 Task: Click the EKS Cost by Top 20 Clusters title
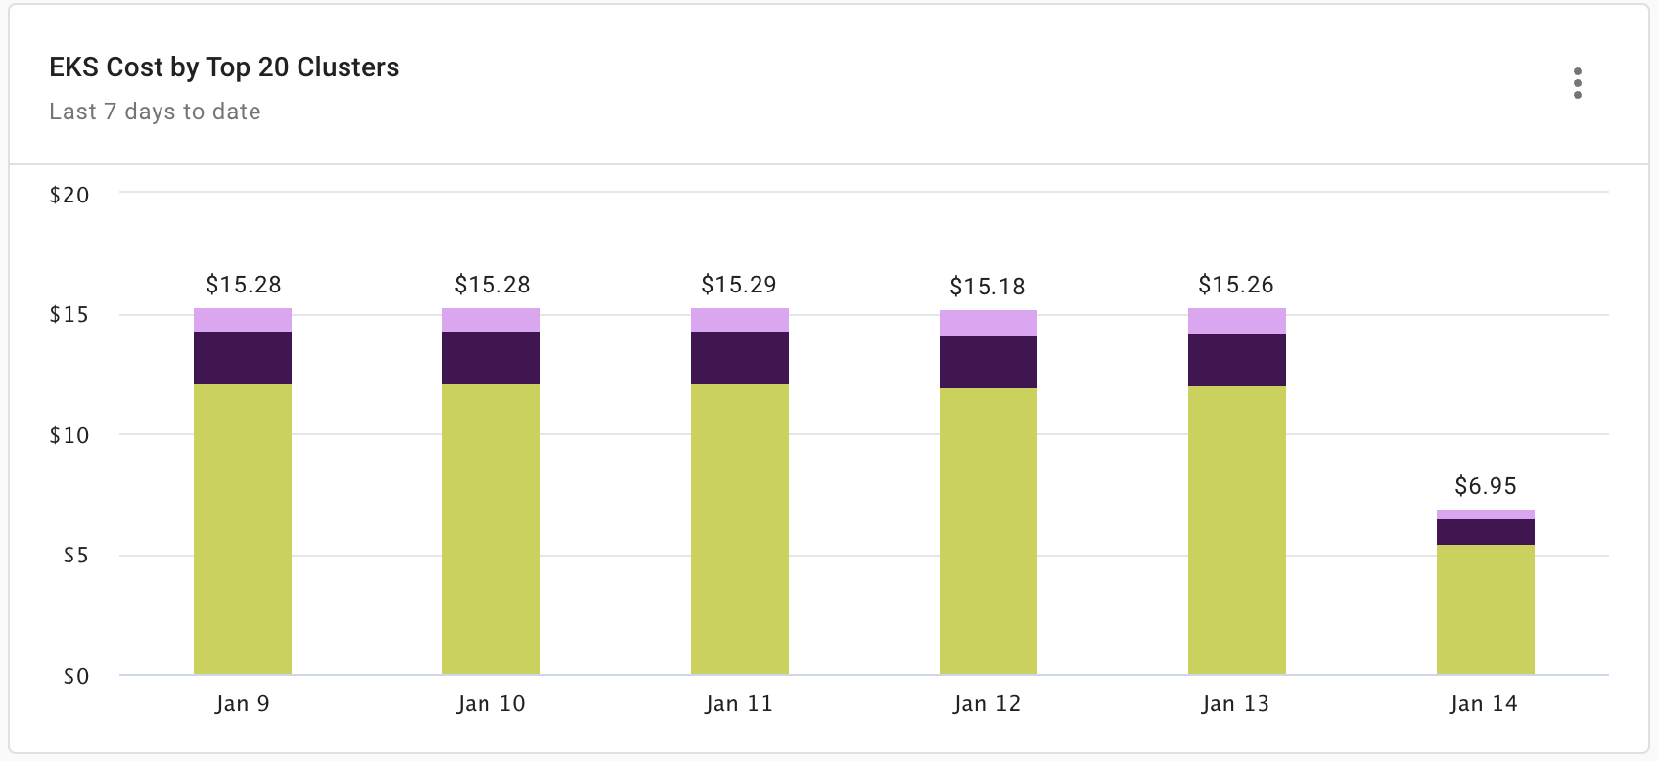point(224,67)
